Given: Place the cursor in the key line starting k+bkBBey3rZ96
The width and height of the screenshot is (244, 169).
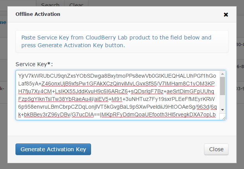Looking at the screenshot, I should tap(117, 114).
